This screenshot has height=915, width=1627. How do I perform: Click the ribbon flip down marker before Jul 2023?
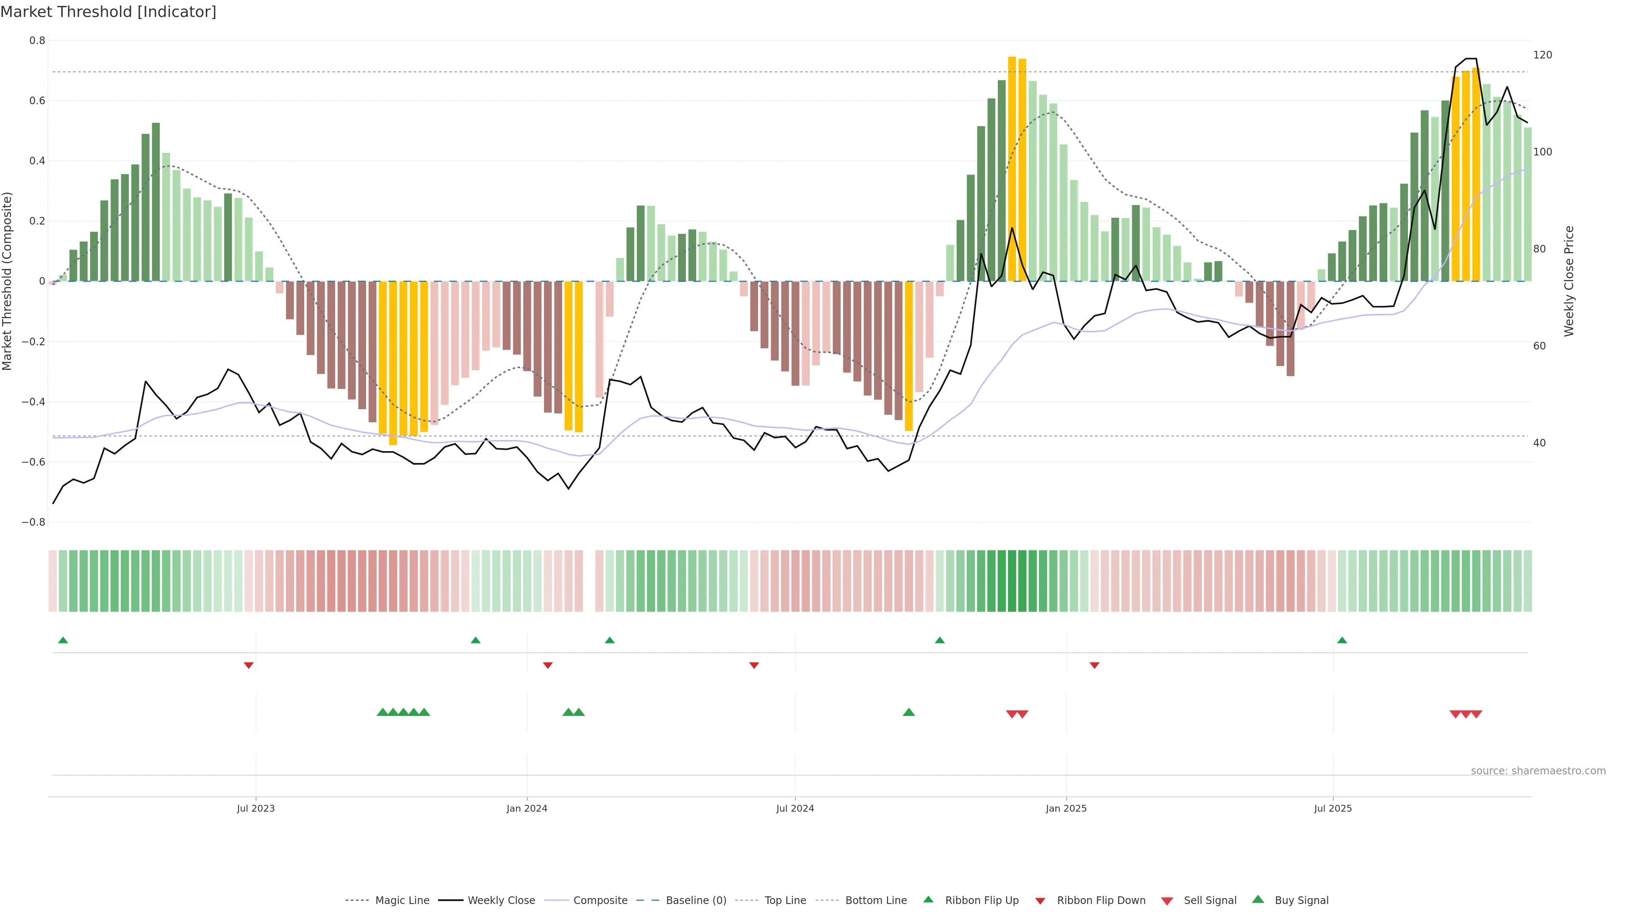point(248,665)
